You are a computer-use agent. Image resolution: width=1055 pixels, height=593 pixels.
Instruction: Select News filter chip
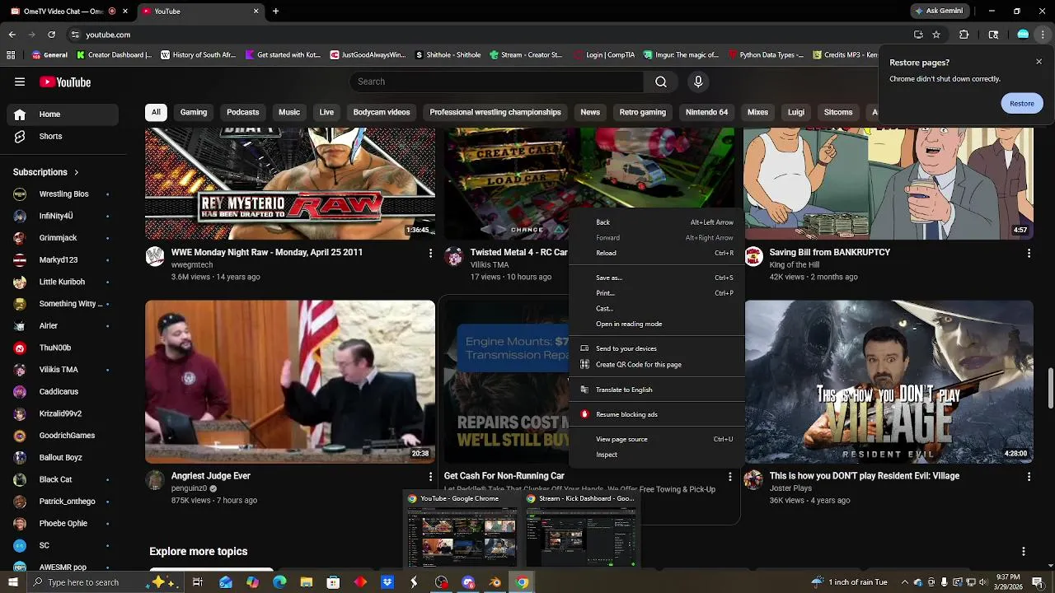click(x=590, y=113)
